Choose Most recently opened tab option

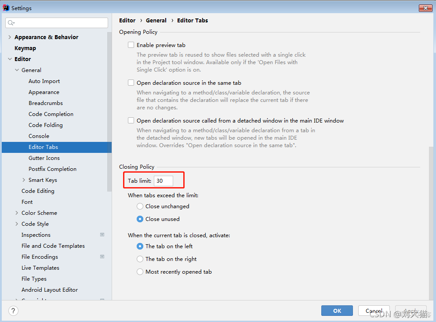(140, 272)
